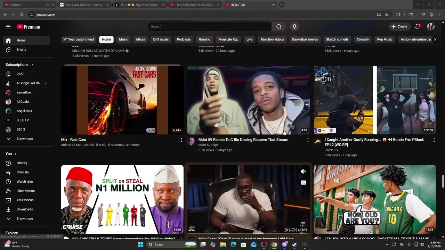The width and height of the screenshot is (445, 250).
Task: Open Windows Start menu
Action: point(140,244)
